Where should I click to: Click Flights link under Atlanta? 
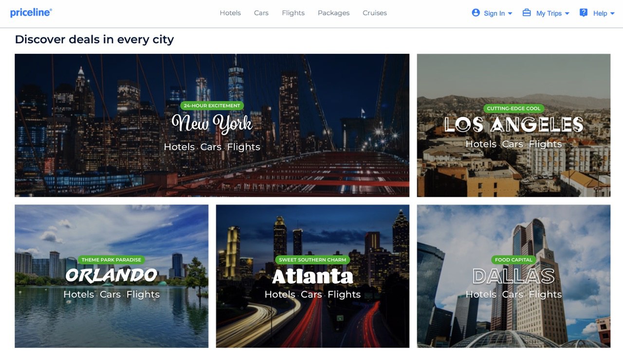344,294
